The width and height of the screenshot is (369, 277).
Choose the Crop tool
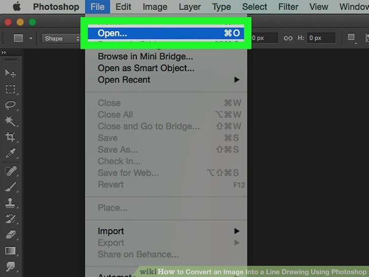tap(10, 137)
